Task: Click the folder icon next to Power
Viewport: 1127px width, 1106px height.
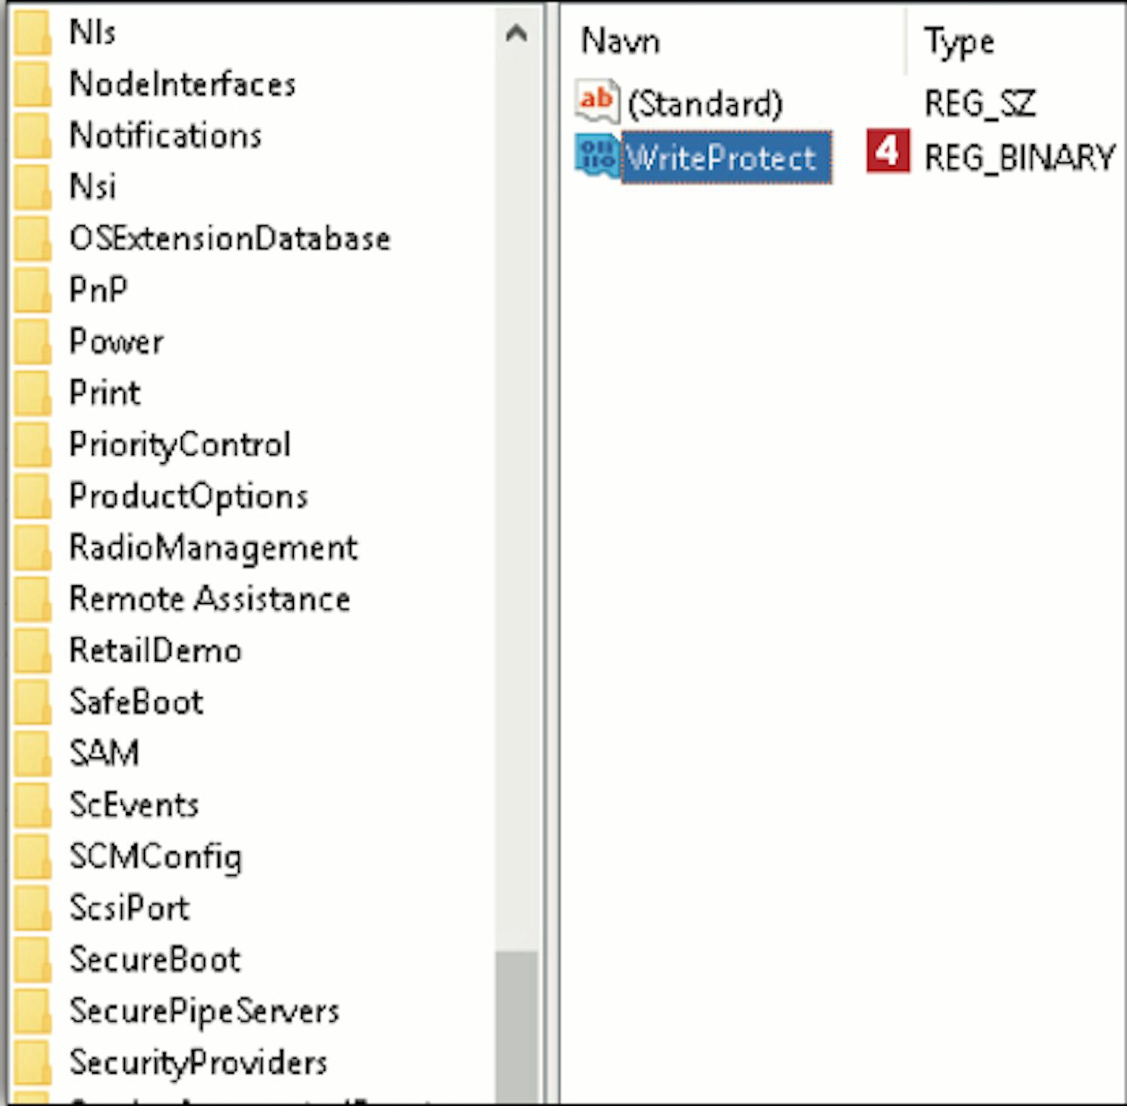Action: 32,341
